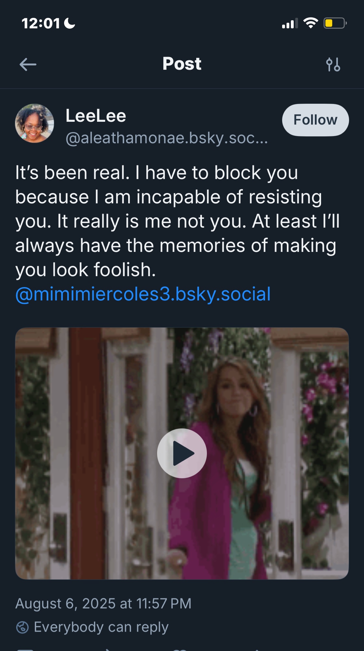Screen dimensions: 364x651
Task: Tap the globe icon beside reply settings
Action: click(22, 627)
